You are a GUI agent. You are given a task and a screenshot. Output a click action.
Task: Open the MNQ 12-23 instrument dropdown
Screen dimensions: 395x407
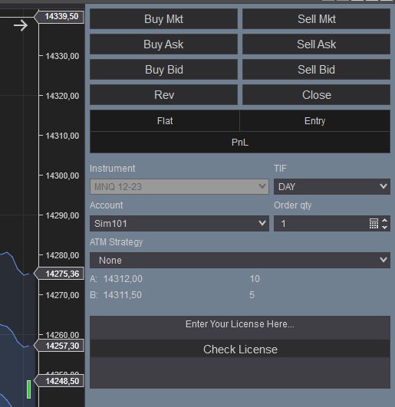point(179,186)
